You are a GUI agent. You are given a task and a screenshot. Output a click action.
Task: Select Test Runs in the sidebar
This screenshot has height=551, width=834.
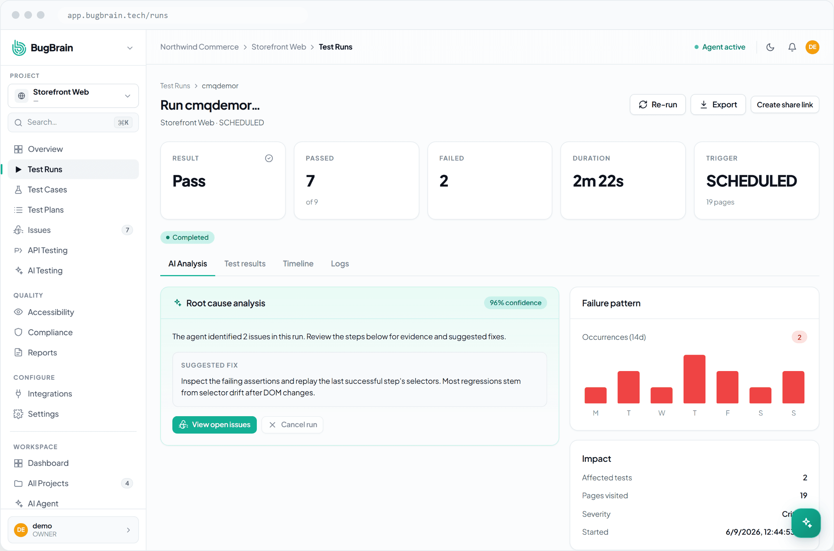(73, 170)
